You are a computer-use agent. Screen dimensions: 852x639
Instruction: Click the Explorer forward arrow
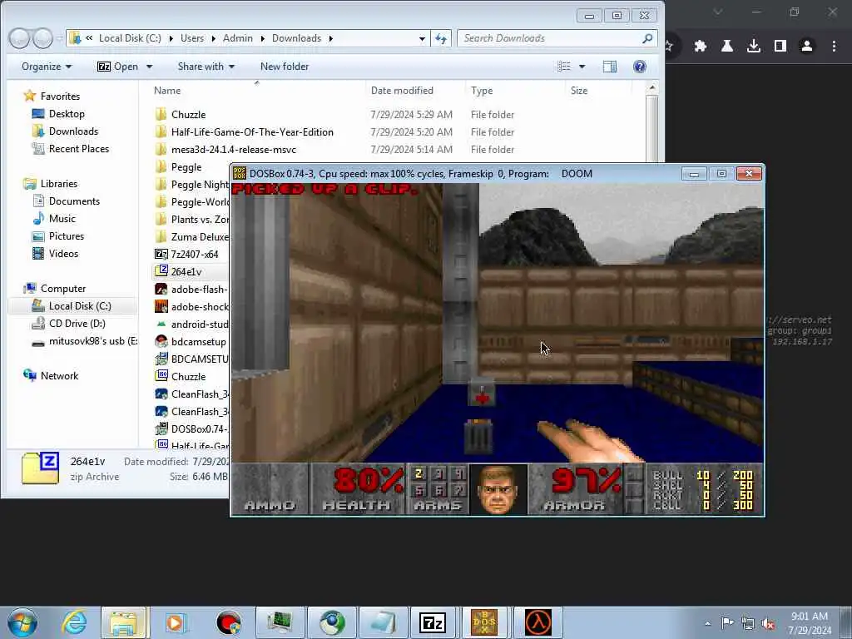(x=42, y=38)
